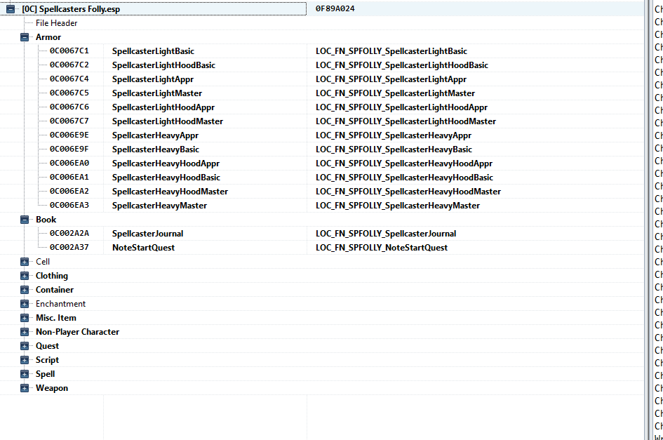Expand the Misc. Item group
The width and height of the screenshot is (663, 440).
[x=25, y=318]
